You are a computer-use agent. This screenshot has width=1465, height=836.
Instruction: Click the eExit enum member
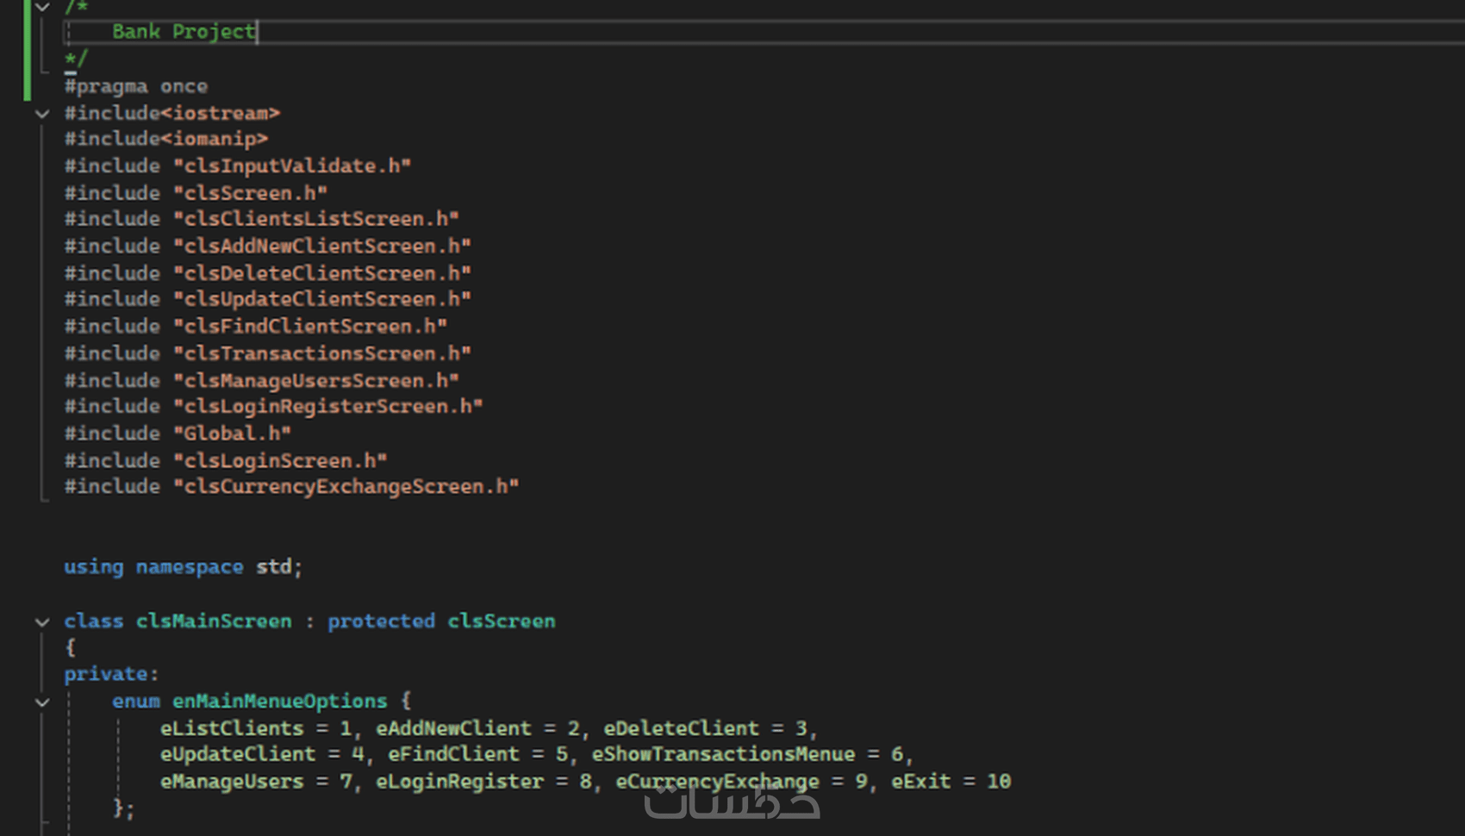(x=920, y=782)
